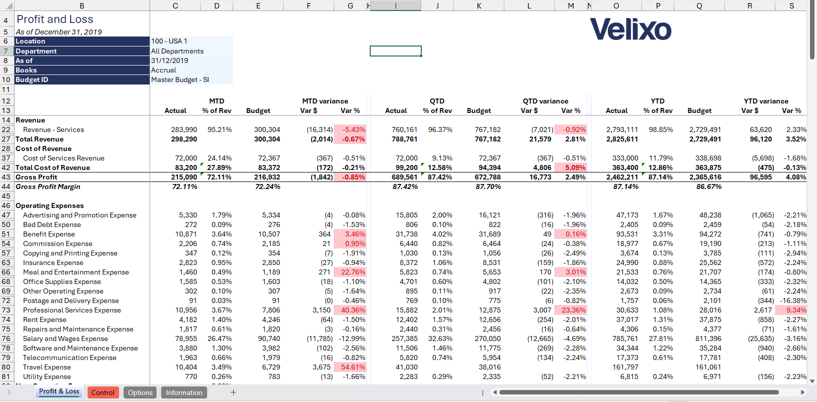Screen dimensions: 817x402
Task: Click the 'Gross Profit Margin' row label
Action: [x=48, y=186]
